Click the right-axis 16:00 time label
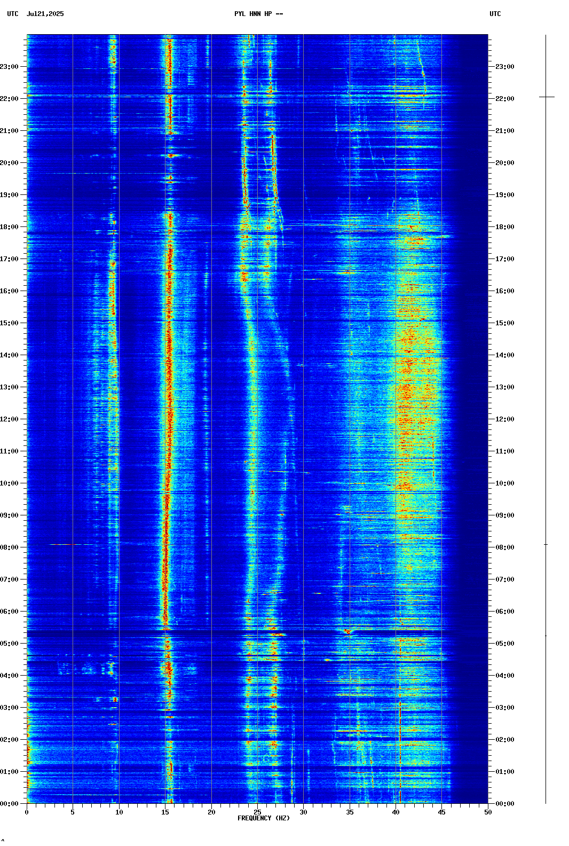The height and width of the screenshot is (846, 569). coord(505,291)
